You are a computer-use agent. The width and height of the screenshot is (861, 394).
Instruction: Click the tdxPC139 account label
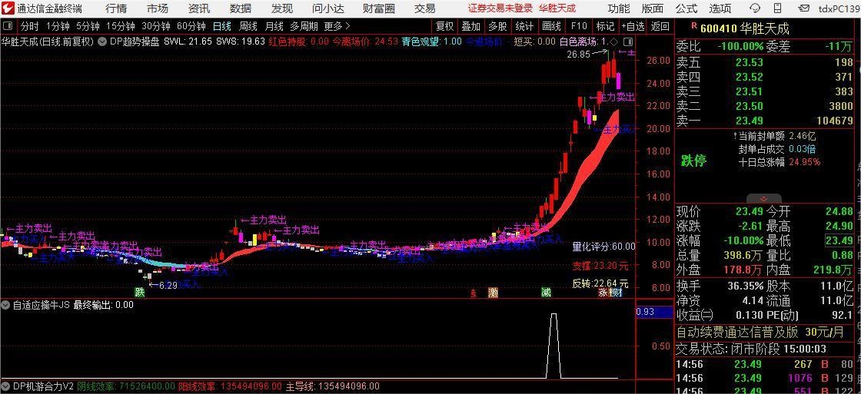coord(837,8)
